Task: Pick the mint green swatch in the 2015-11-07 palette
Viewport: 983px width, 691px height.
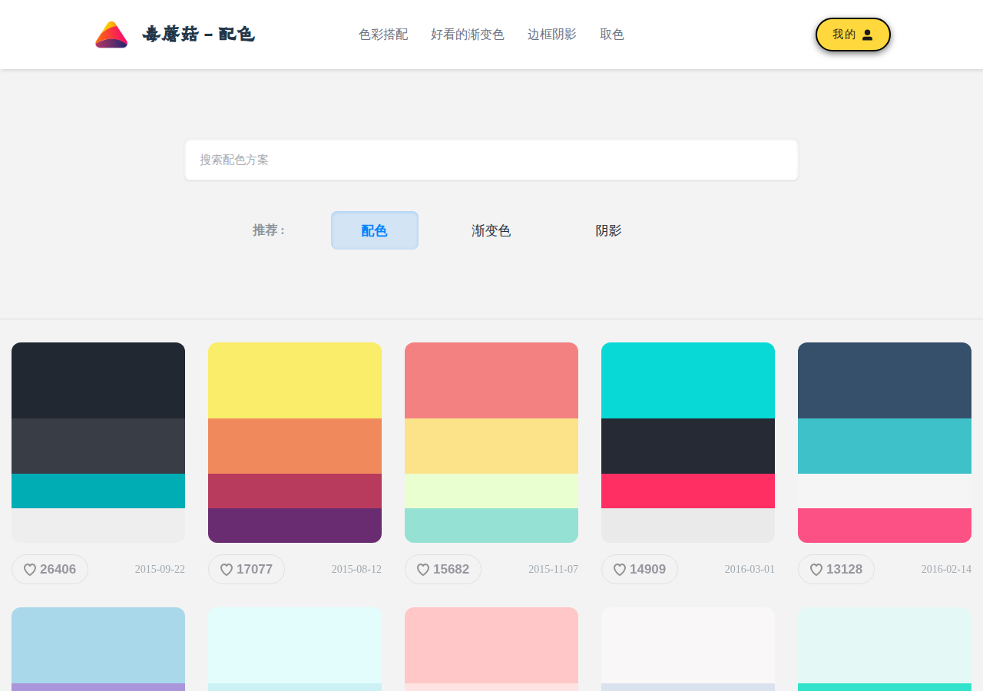Action: [x=491, y=525]
